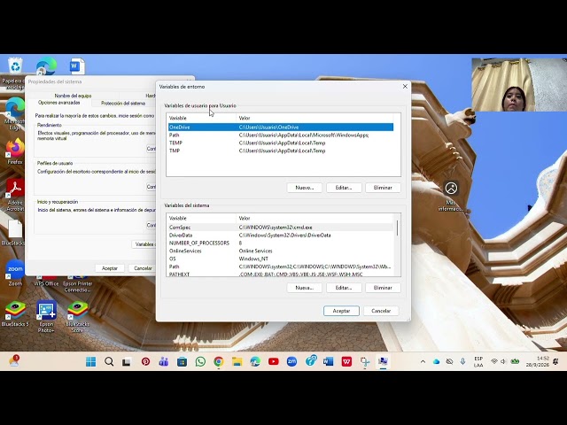The height and width of the screenshot is (425, 567).
Task: Open BlueStacks 5 desktop shortcut
Action: coord(15,313)
